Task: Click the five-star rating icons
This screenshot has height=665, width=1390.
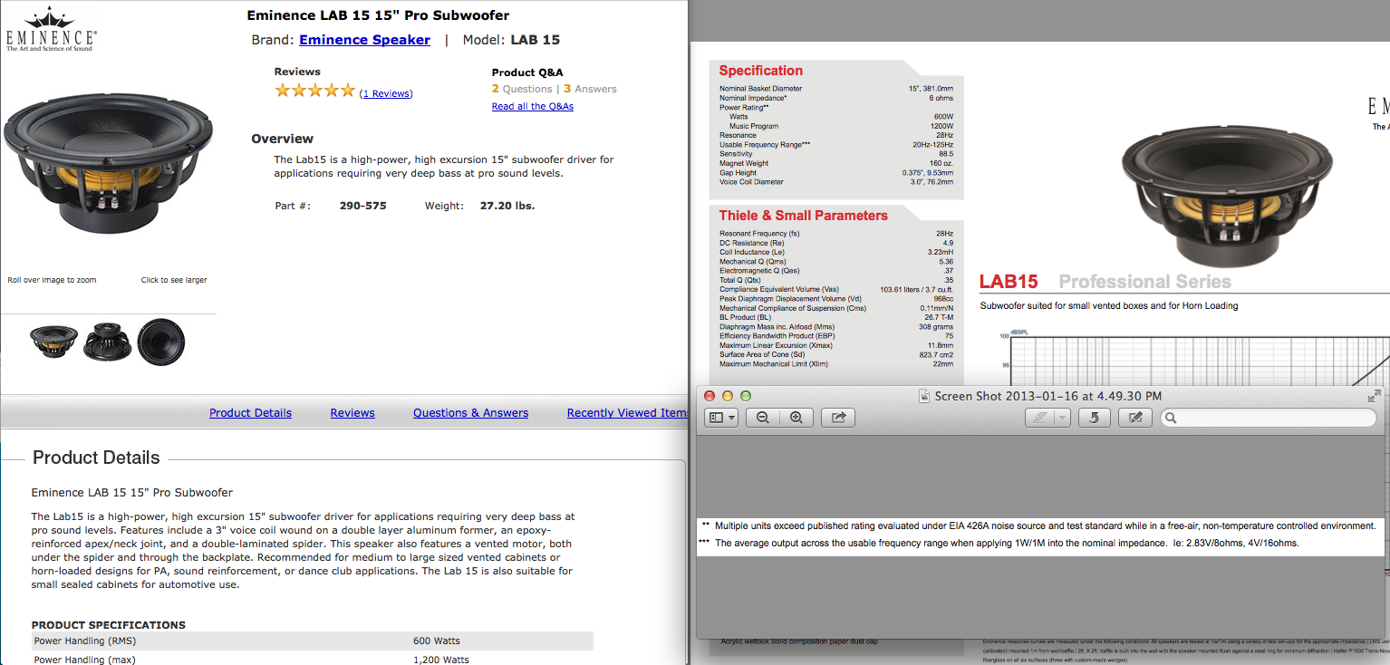Action: point(315,90)
